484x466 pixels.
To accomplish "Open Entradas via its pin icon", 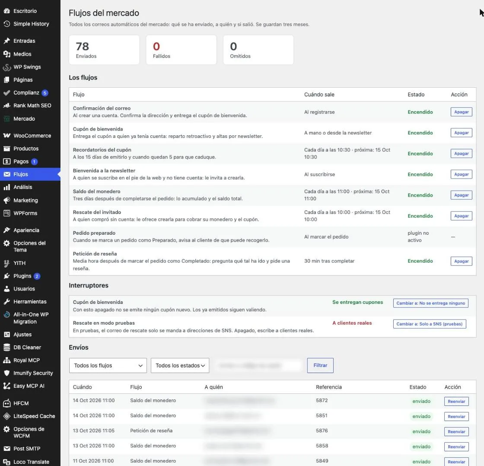I will 7,41.
